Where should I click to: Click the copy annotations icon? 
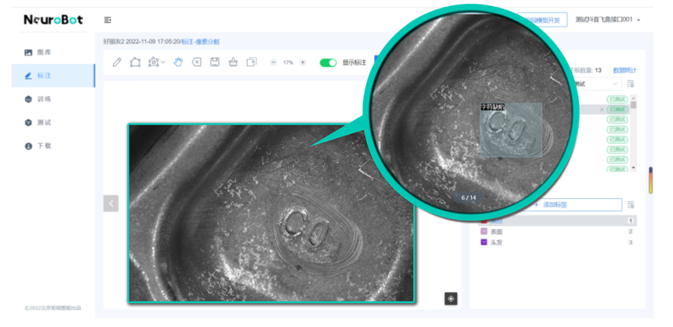tap(252, 62)
